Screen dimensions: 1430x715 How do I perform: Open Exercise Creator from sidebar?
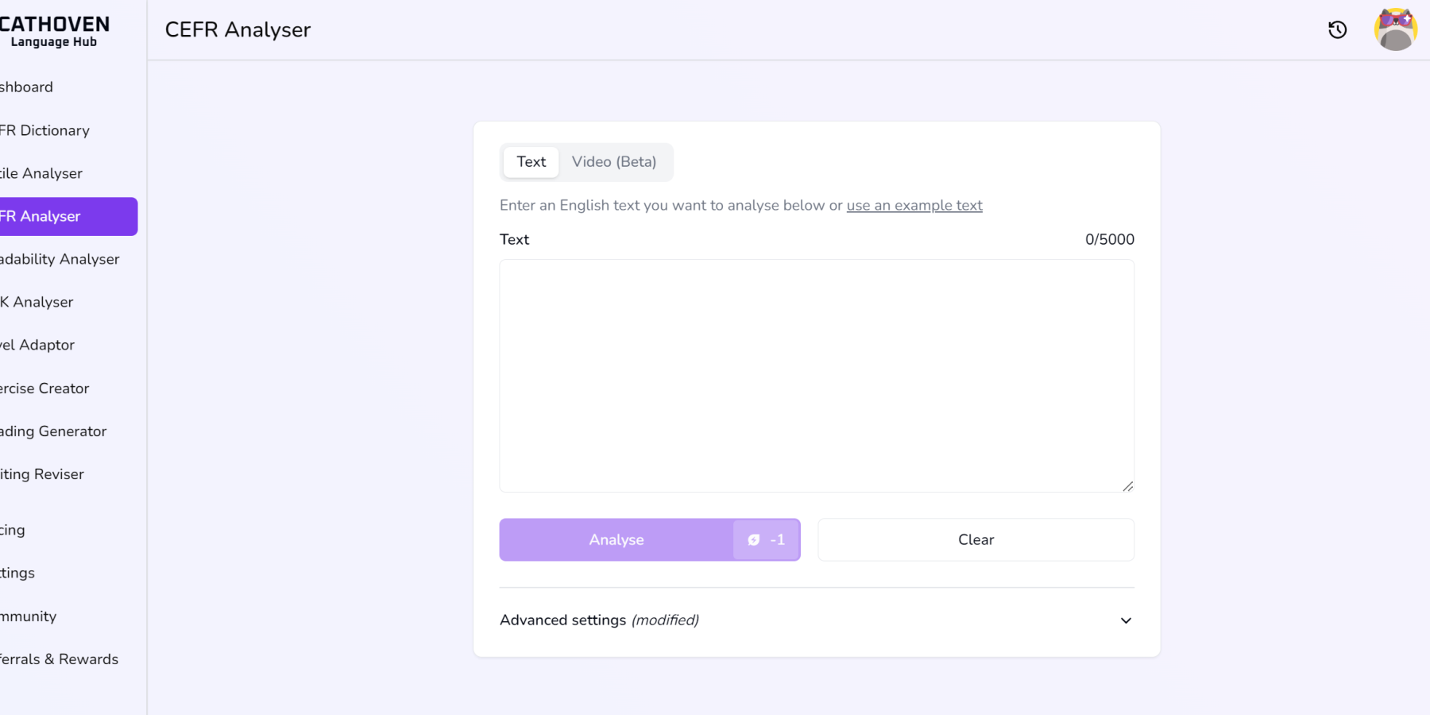pyautogui.click(x=45, y=388)
